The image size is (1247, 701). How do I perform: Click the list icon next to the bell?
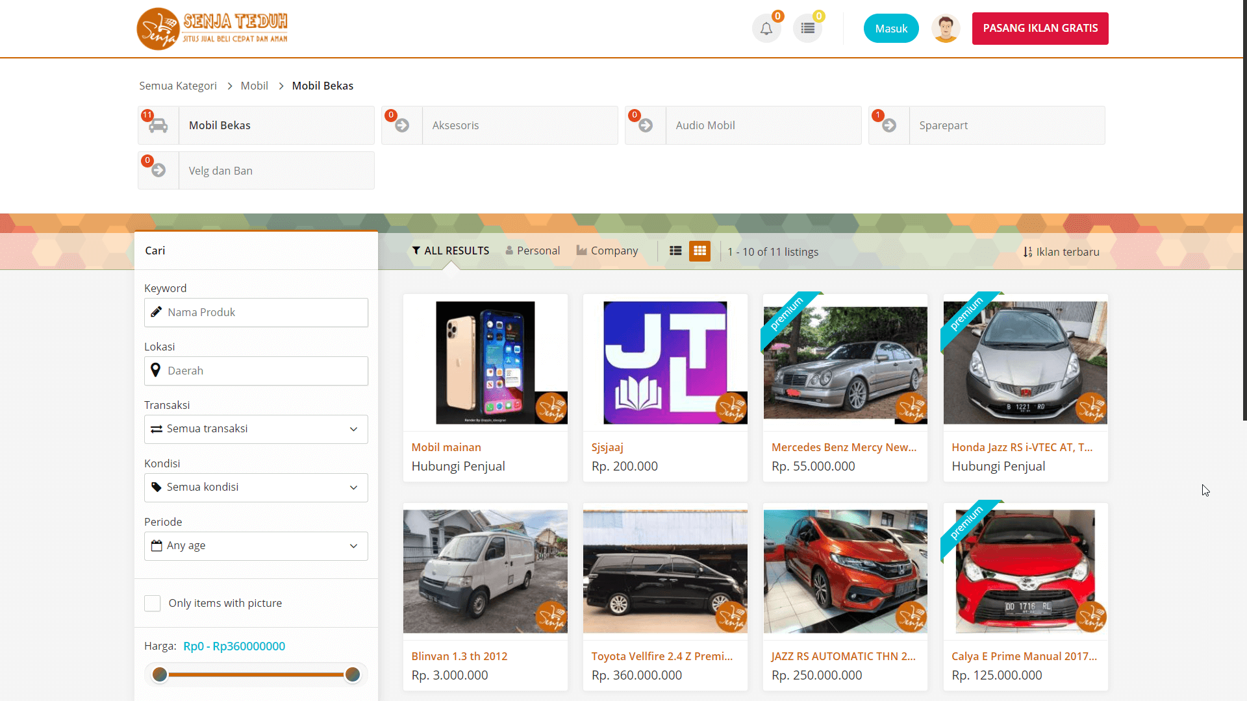pos(807,28)
